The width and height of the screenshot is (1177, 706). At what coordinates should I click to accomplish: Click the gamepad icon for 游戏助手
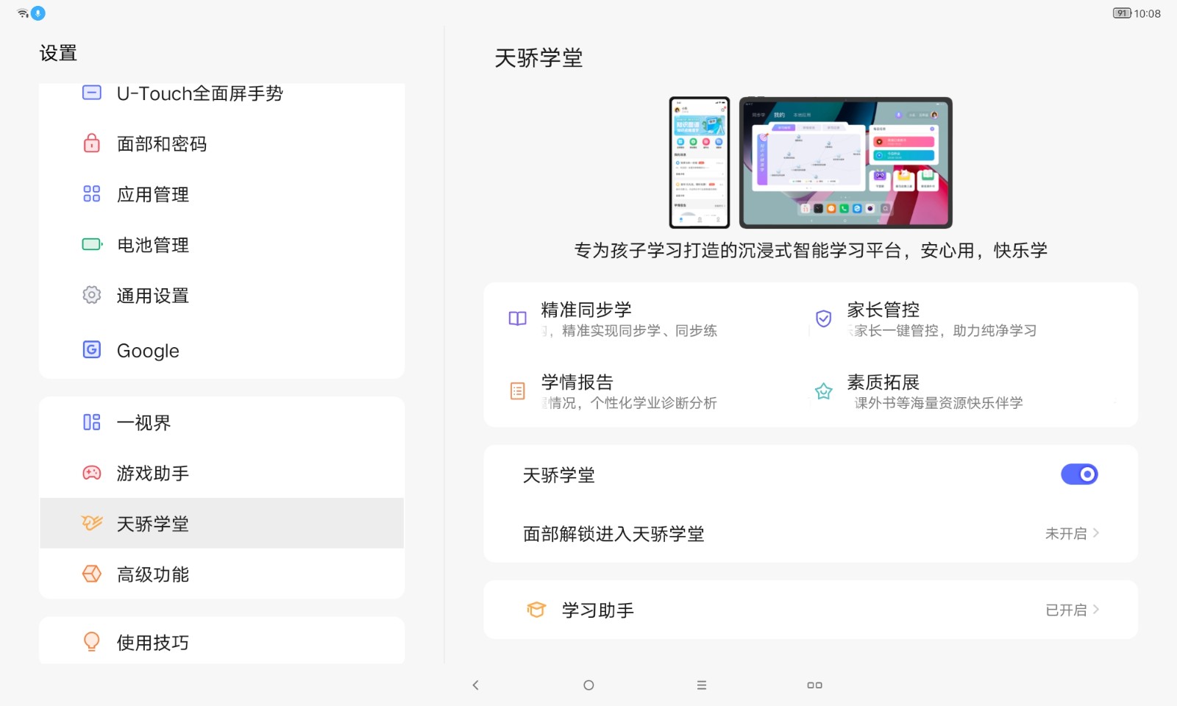[x=92, y=473]
